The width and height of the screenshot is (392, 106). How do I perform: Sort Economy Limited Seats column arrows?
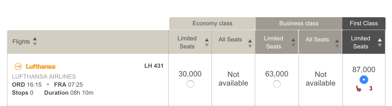point(207,43)
